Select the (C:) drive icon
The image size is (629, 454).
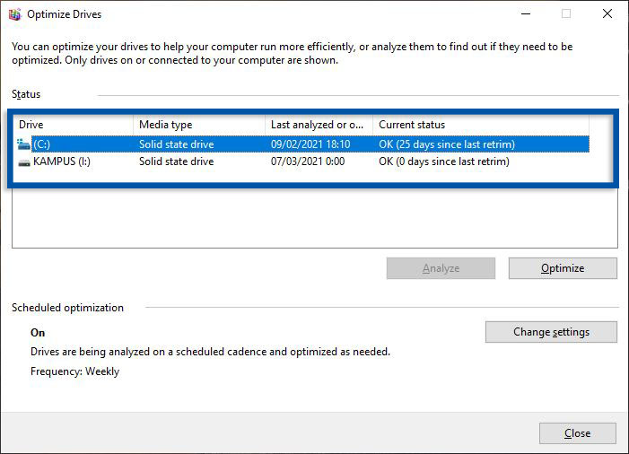[x=23, y=144]
